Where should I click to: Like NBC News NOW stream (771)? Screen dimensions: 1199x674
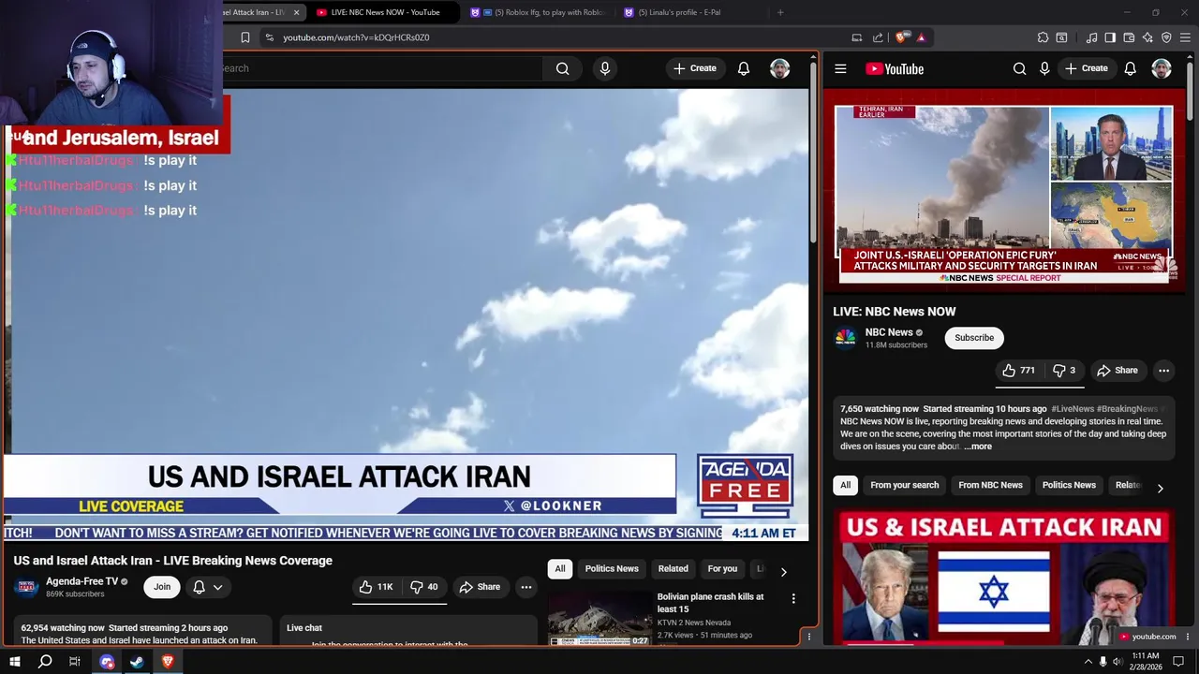pyautogui.click(x=1018, y=371)
